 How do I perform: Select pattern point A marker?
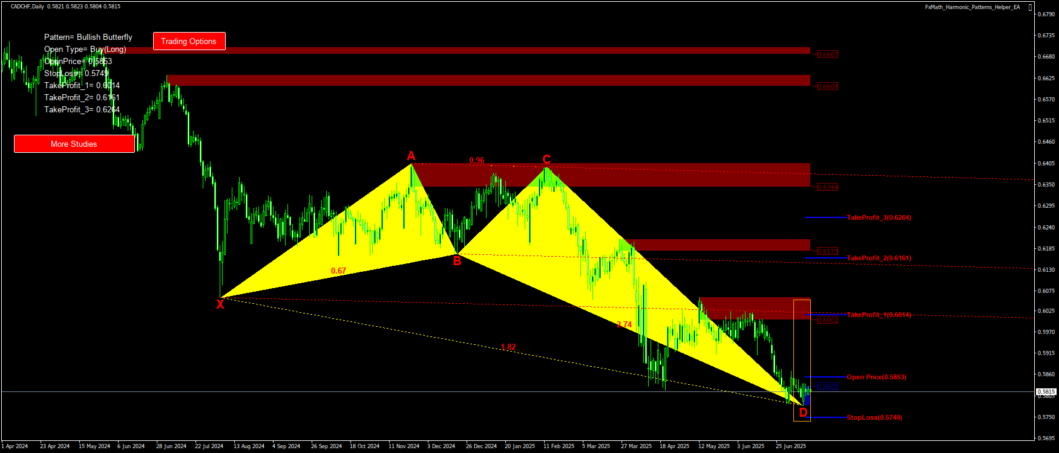pos(411,156)
